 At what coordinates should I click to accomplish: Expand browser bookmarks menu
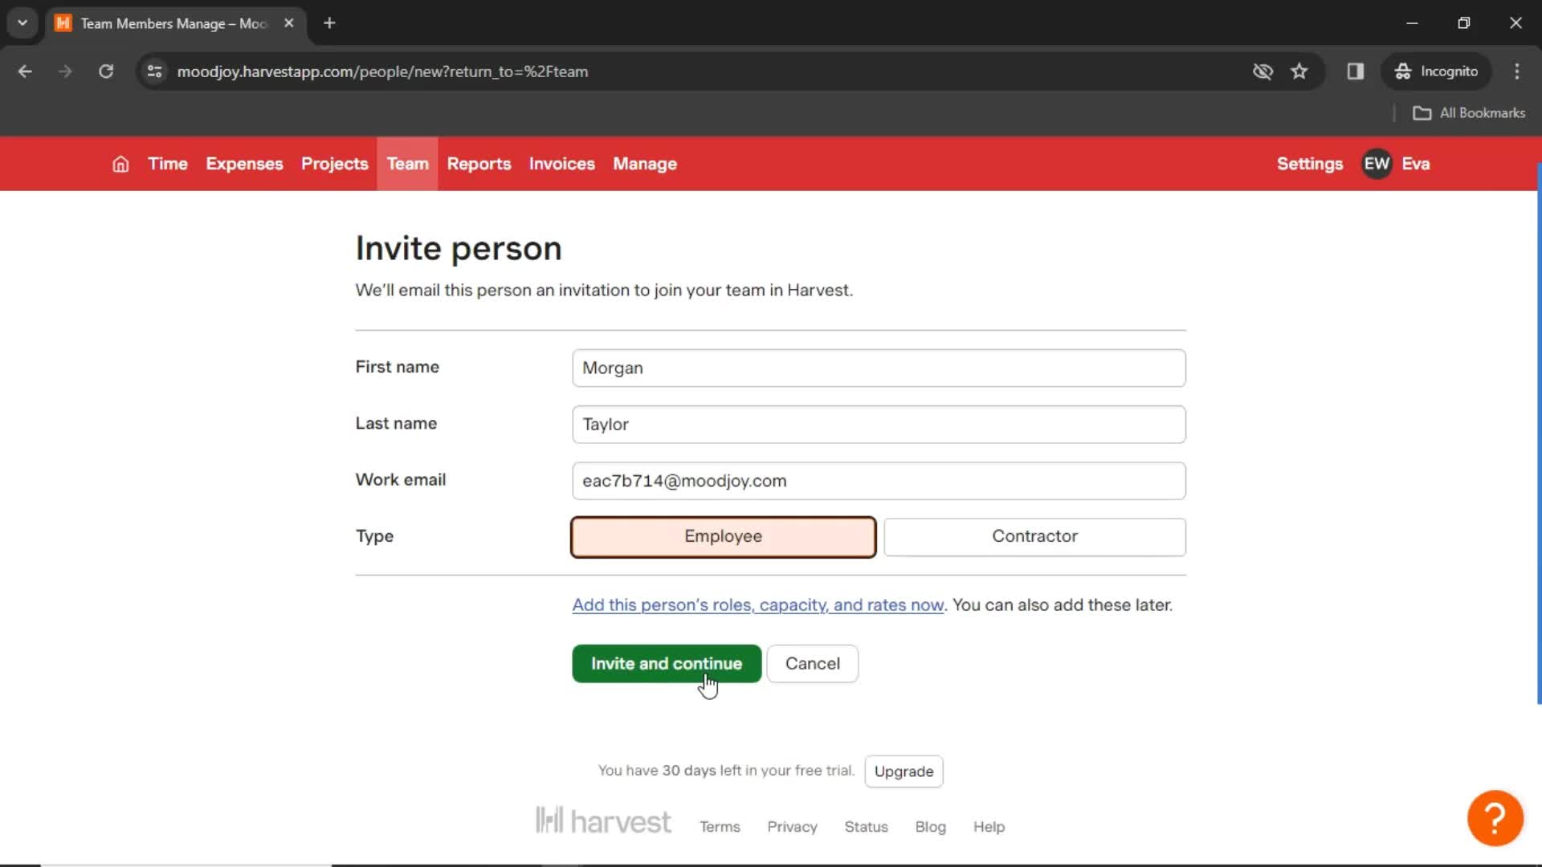pos(1471,112)
